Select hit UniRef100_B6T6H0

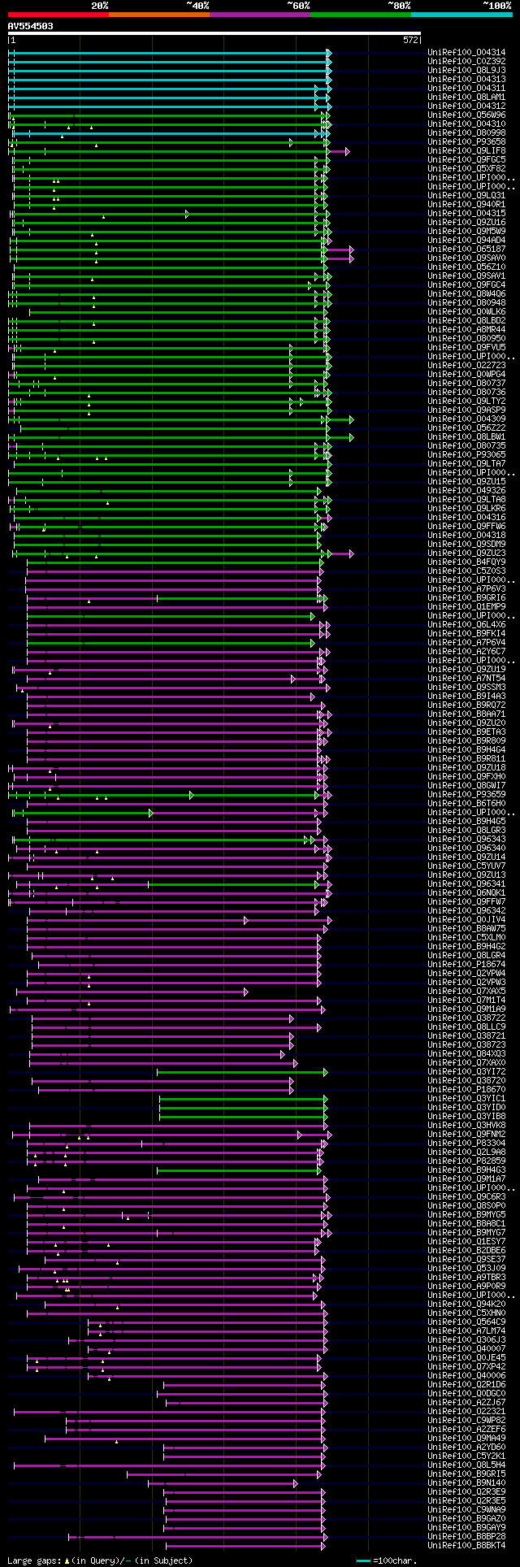[x=466, y=803]
